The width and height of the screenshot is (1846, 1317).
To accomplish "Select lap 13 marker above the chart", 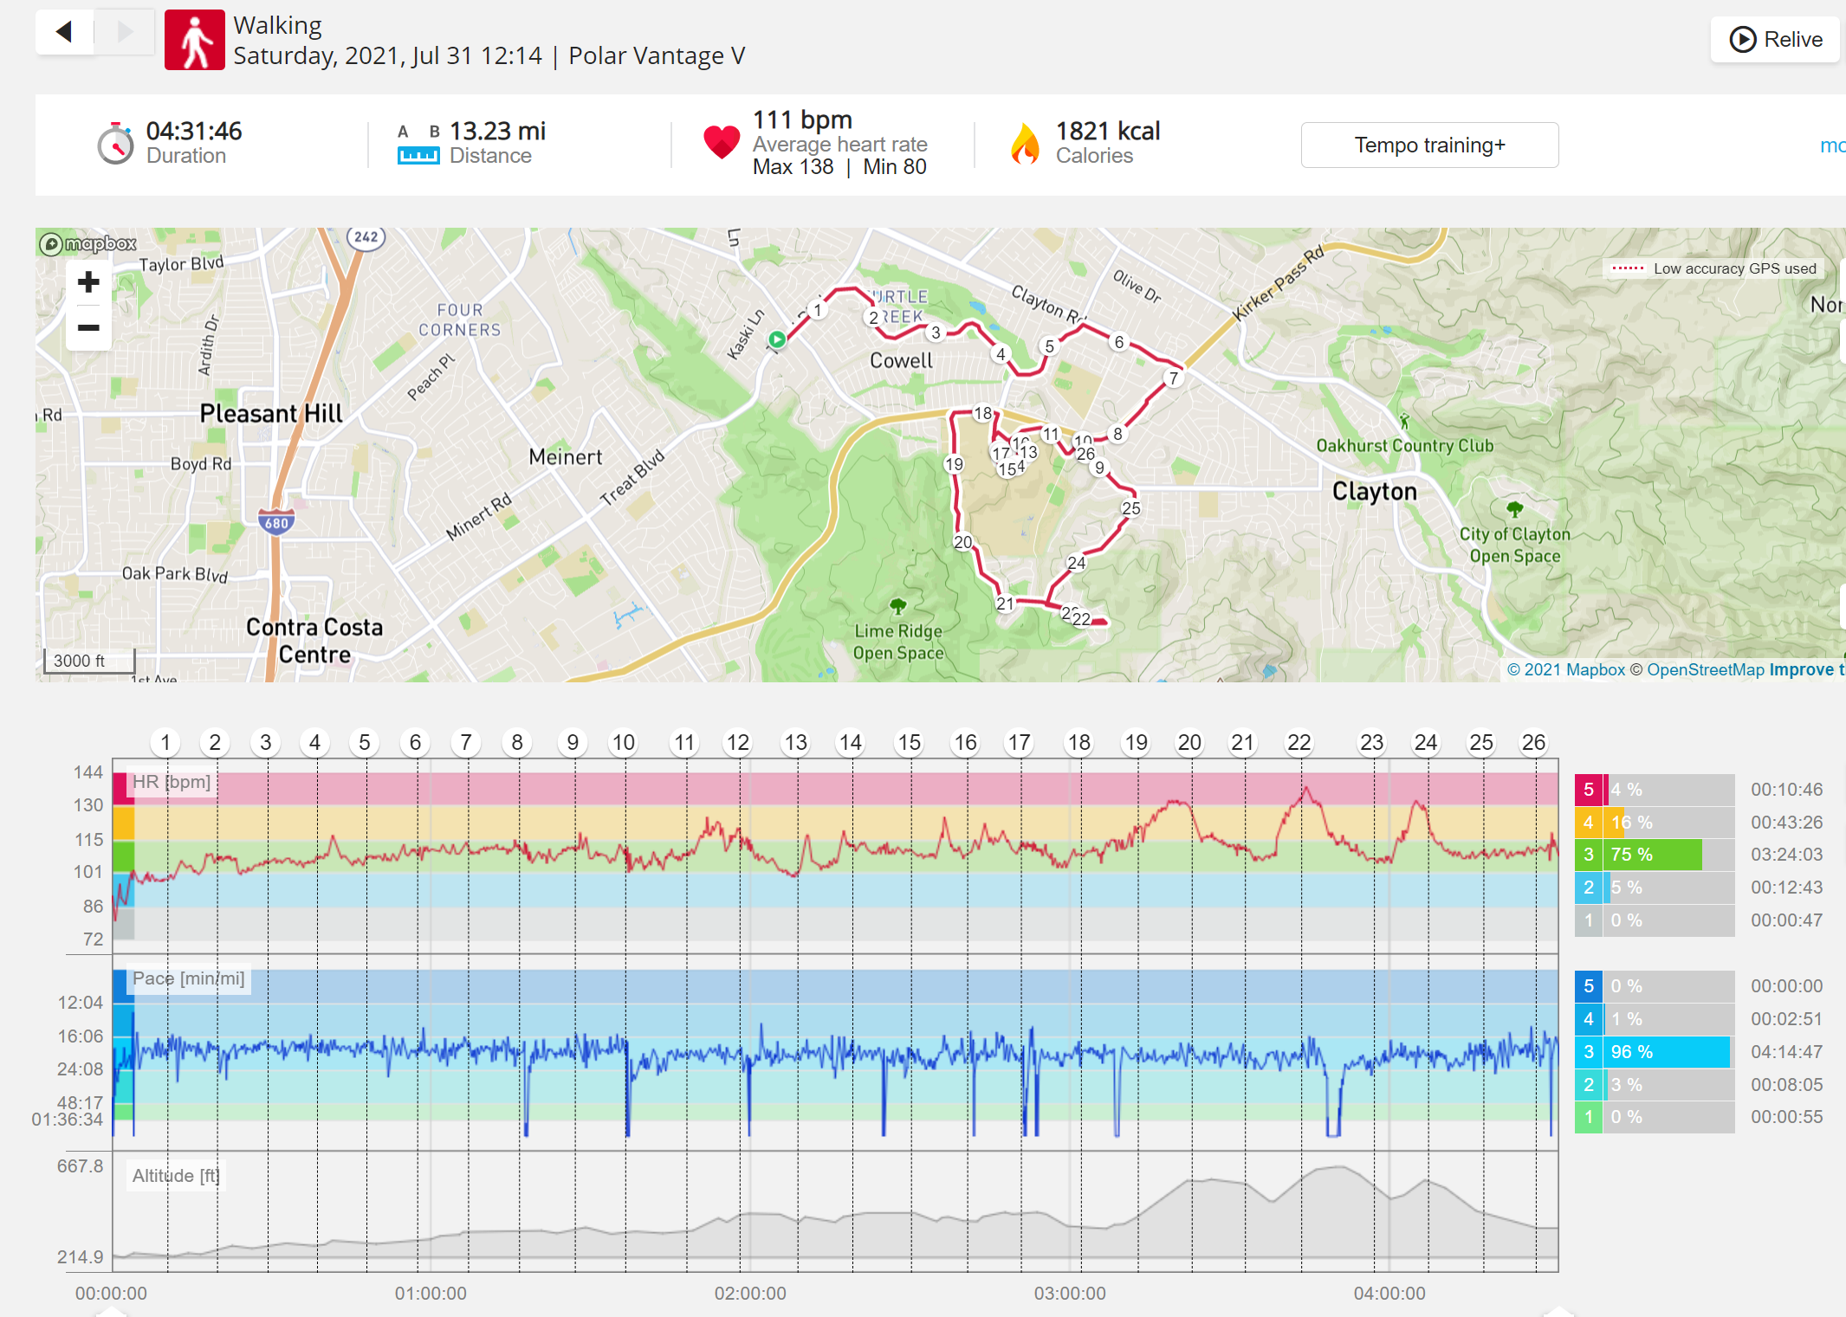I will (795, 743).
